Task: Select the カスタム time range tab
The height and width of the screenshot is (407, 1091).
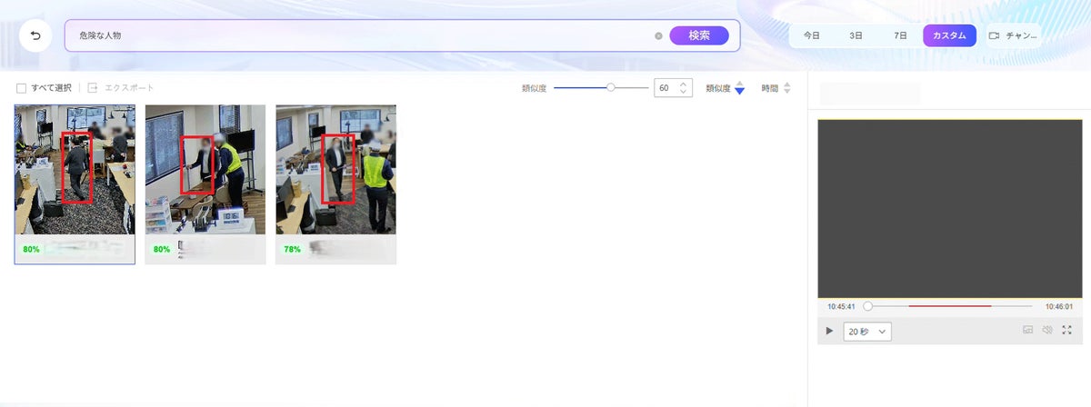Action: tap(949, 35)
